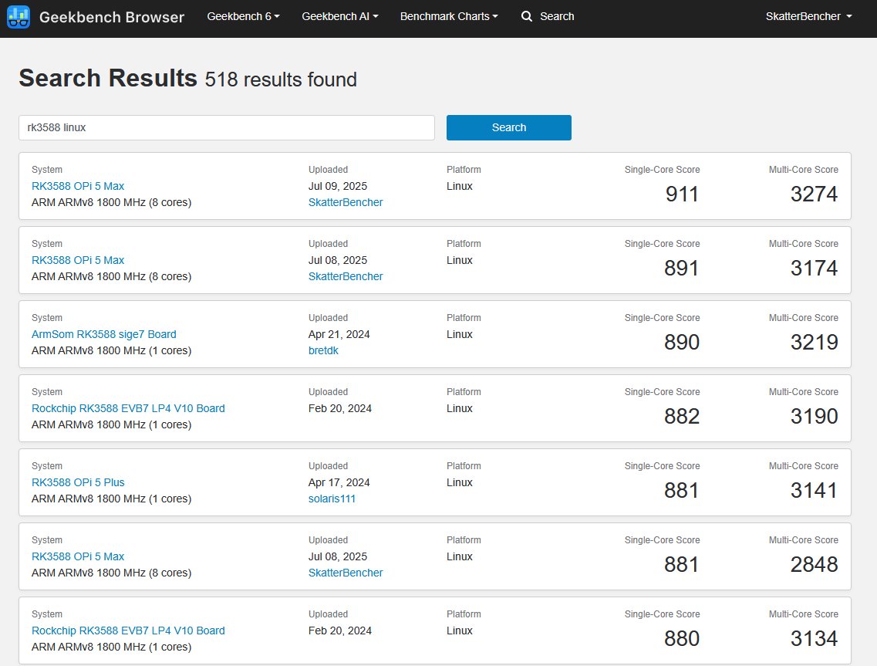
Task: Click the upload date Apr 21, 2024
Action: [339, 334]
